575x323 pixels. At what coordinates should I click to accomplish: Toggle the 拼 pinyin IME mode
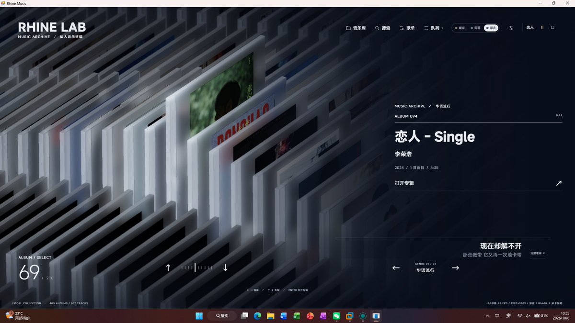point(508,316)
